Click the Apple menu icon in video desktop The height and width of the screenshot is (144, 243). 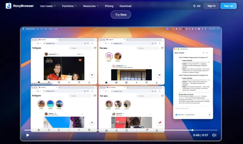click(x=23, y=29)
